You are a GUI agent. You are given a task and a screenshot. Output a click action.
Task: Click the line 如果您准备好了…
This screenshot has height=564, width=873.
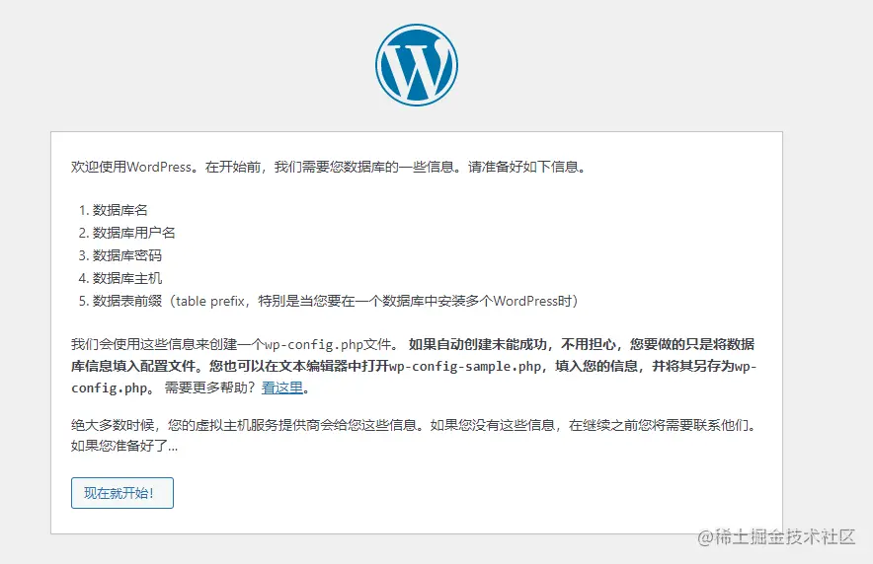point(124,446)
